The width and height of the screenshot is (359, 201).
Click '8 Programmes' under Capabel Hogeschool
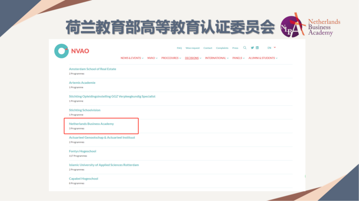pos(76,184)
